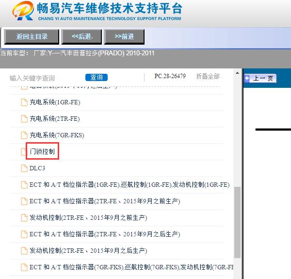This screenshot has height=279, width=291.
Task: Click file icon beside ECT 档位指示器(1GR-FE)
Action: [x=24, y=185]
